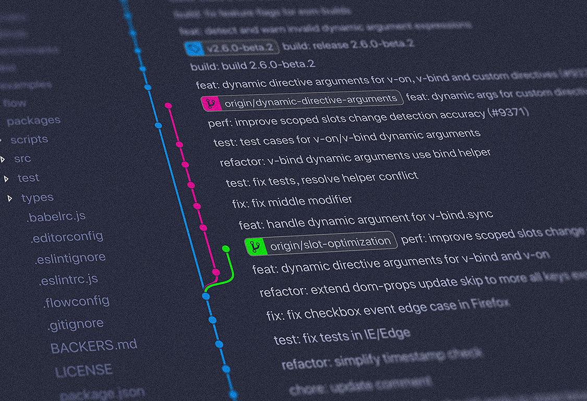Viewport: 587px width, 401px height.
Task: Select commit 'refactor: simplify timestamp check'
Action: (382, 359)
